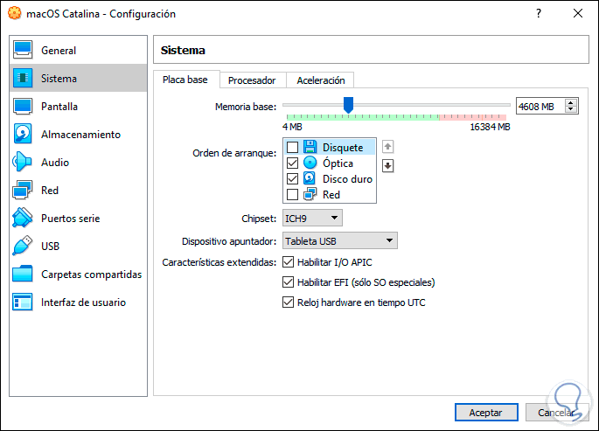Click the 4608 MB memory field
This screenshot has width=599, height=431.
tap(540, 107)
